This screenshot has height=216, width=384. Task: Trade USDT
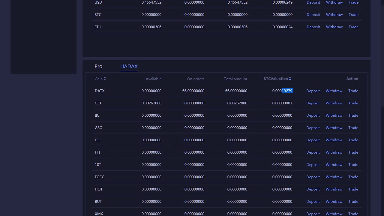353,2
